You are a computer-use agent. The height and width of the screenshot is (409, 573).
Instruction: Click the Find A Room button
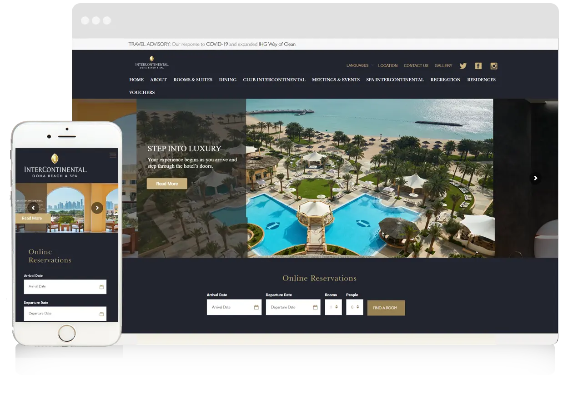click(386, 308)
